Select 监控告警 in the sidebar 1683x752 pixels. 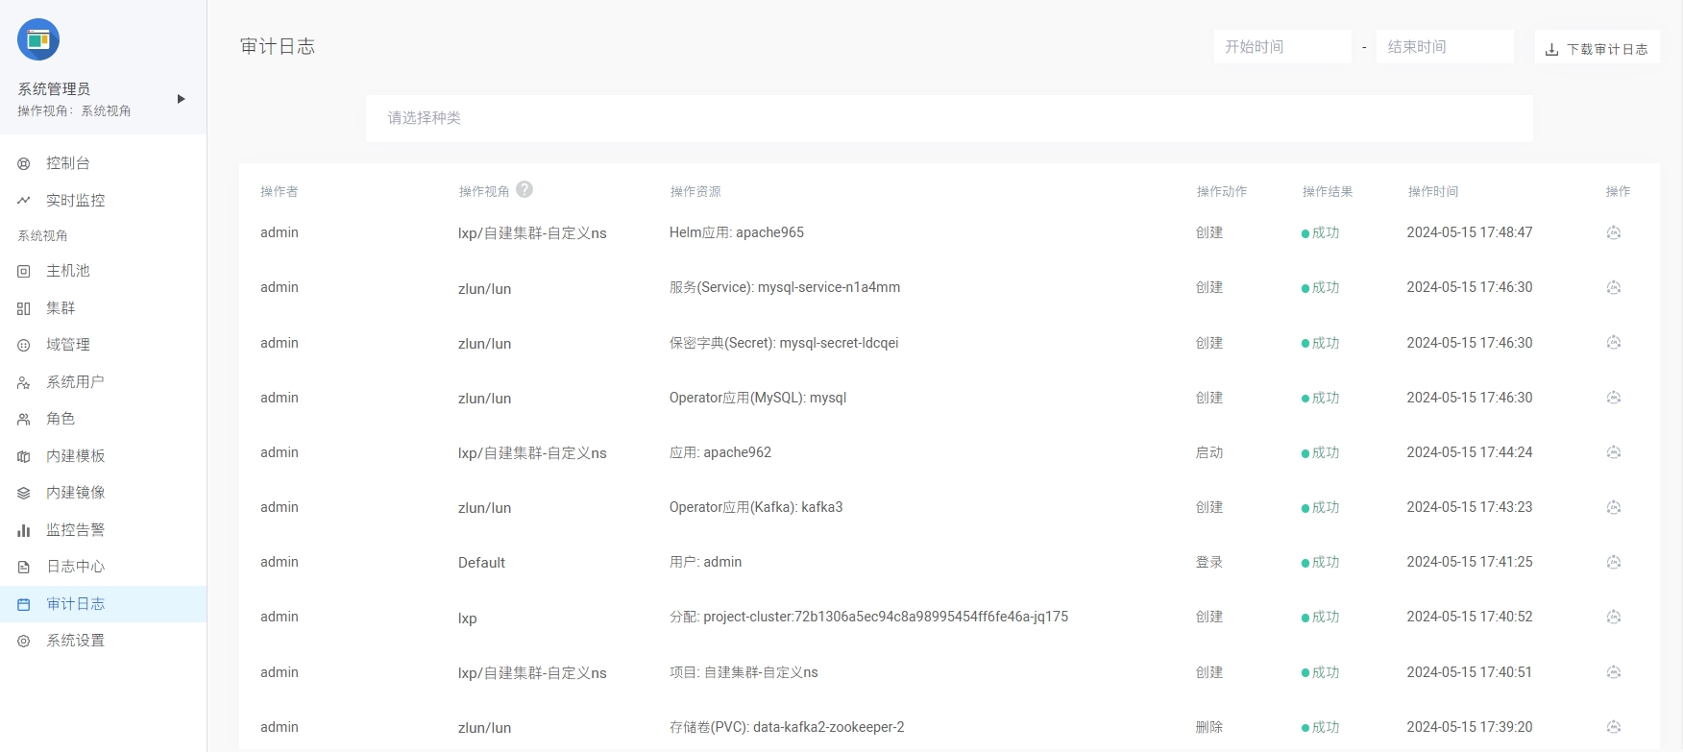(x=75, y=530)
